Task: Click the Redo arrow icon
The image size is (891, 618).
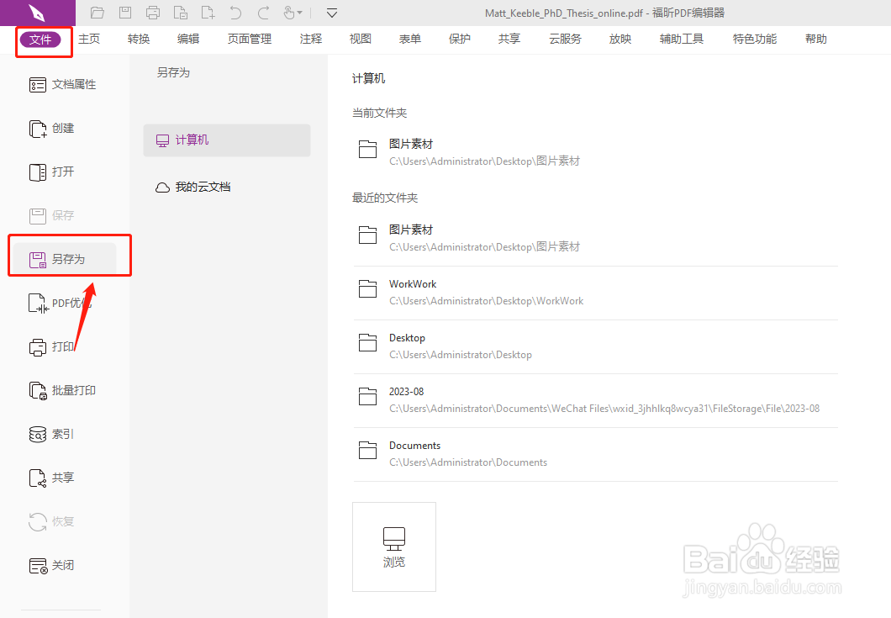Action: [261, 13]
